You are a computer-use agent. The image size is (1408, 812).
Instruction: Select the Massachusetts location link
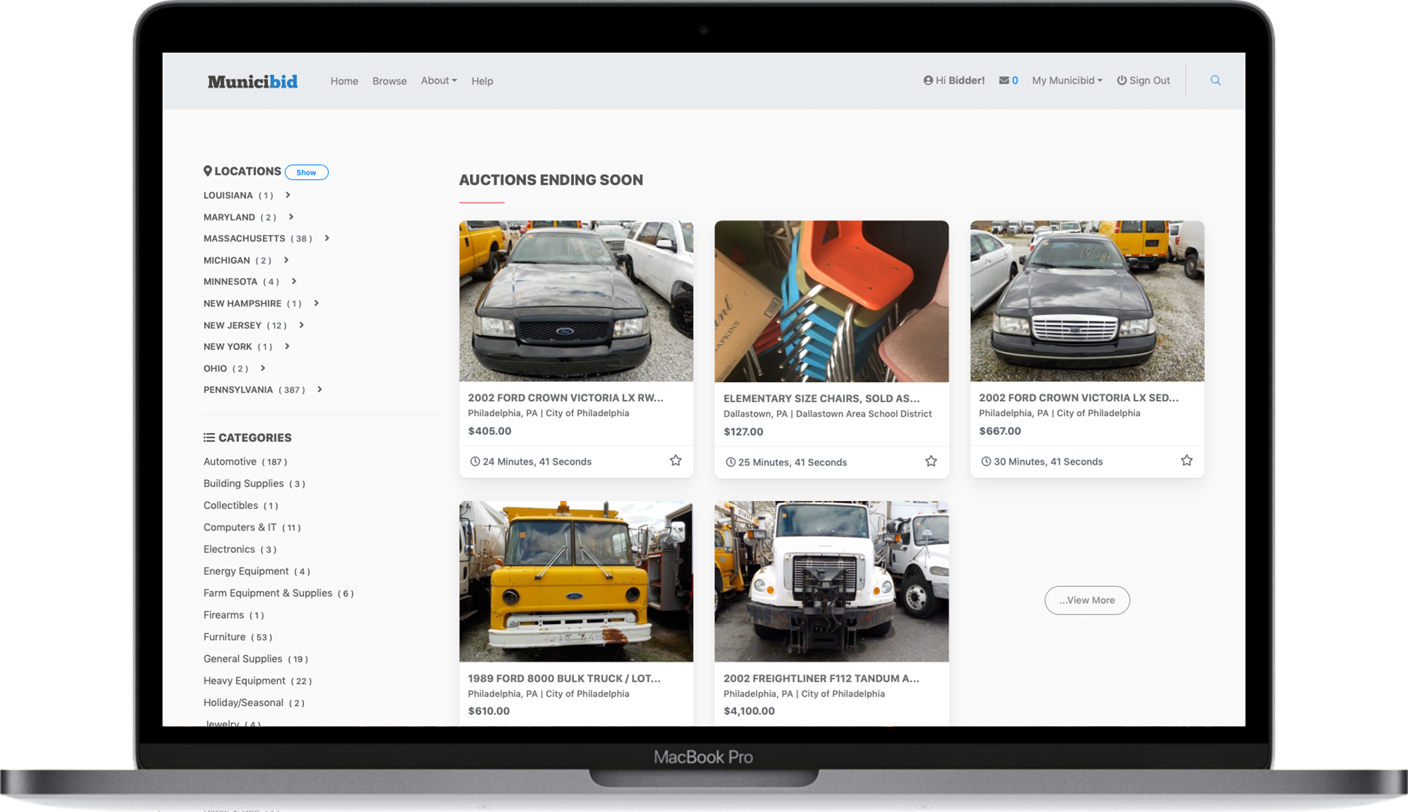(x=244, y=238)
